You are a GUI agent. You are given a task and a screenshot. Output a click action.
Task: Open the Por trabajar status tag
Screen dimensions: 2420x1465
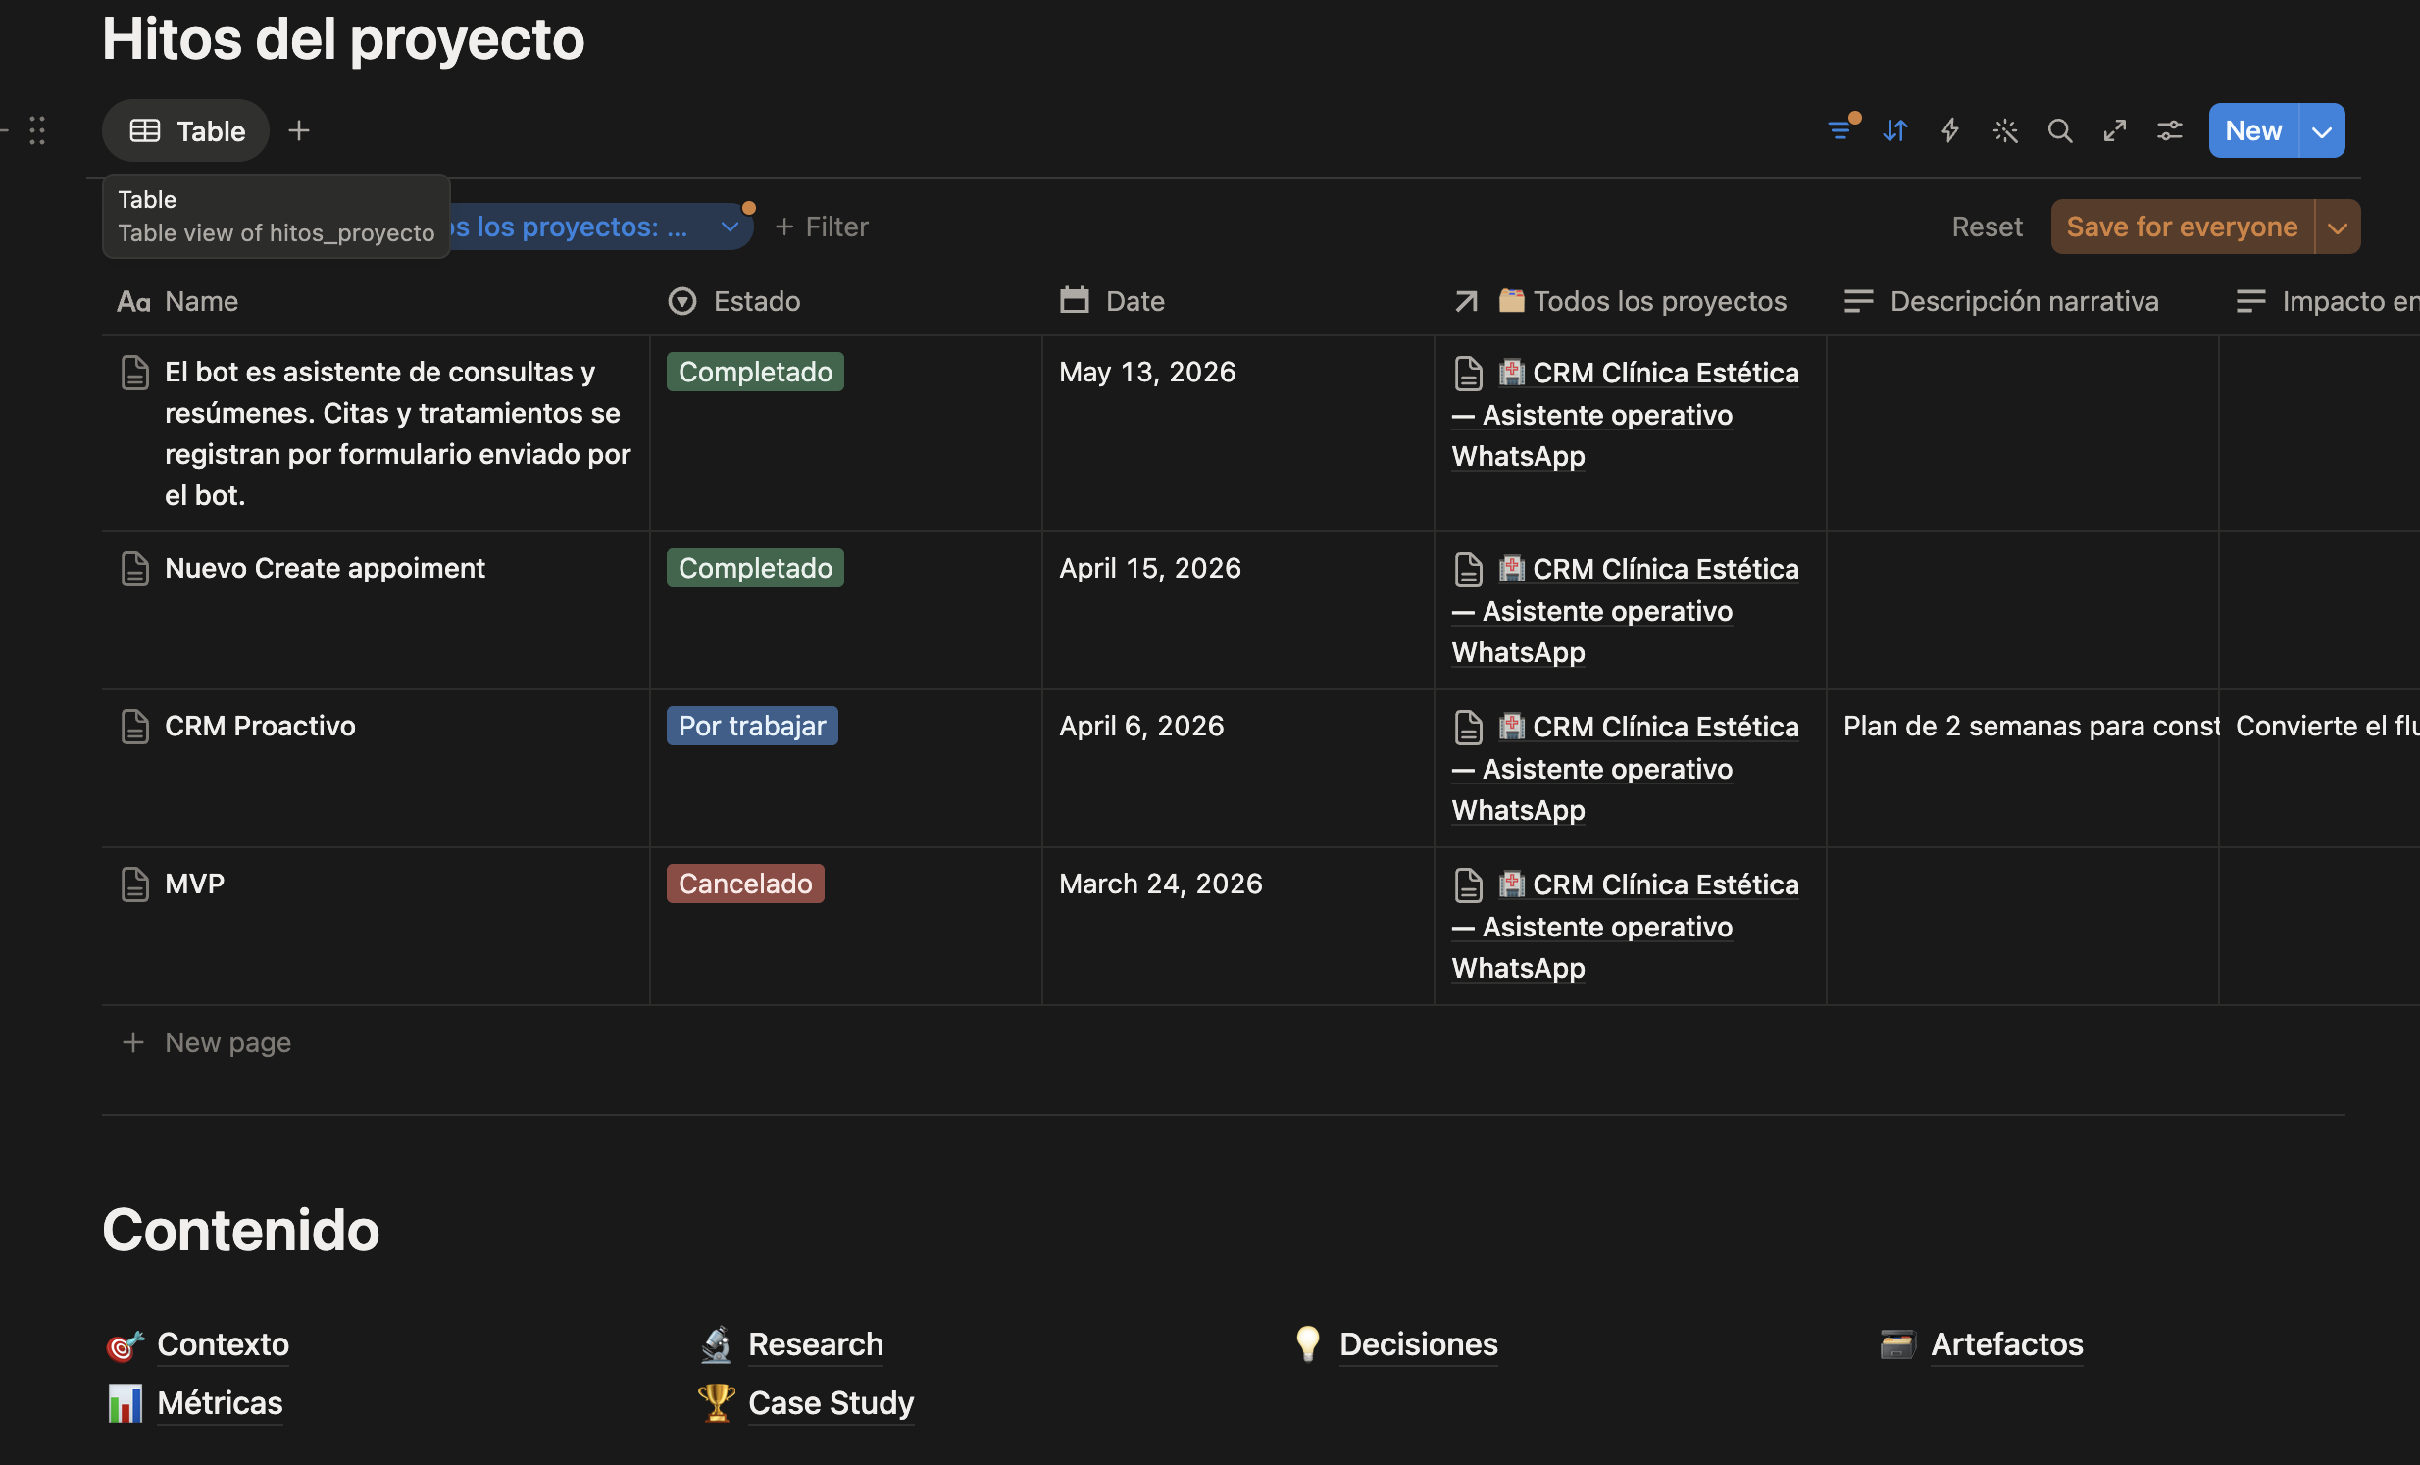pyautogui.click(x=752, y=727)
